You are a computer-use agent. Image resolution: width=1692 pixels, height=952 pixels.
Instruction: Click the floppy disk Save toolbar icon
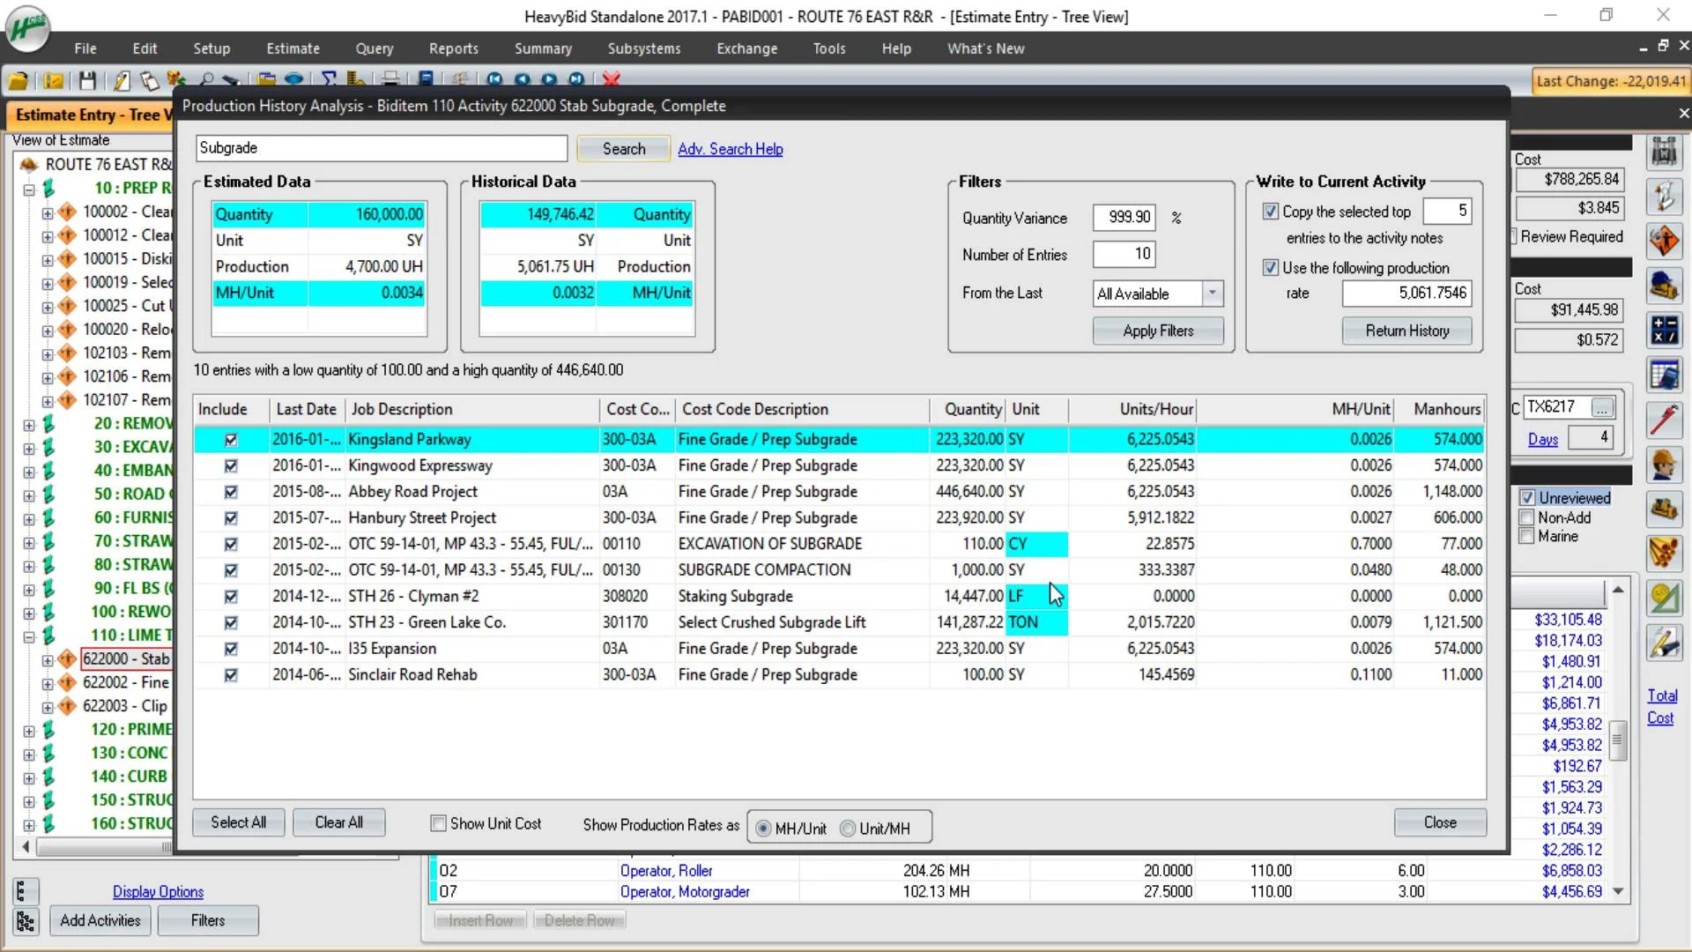point(86,81)
